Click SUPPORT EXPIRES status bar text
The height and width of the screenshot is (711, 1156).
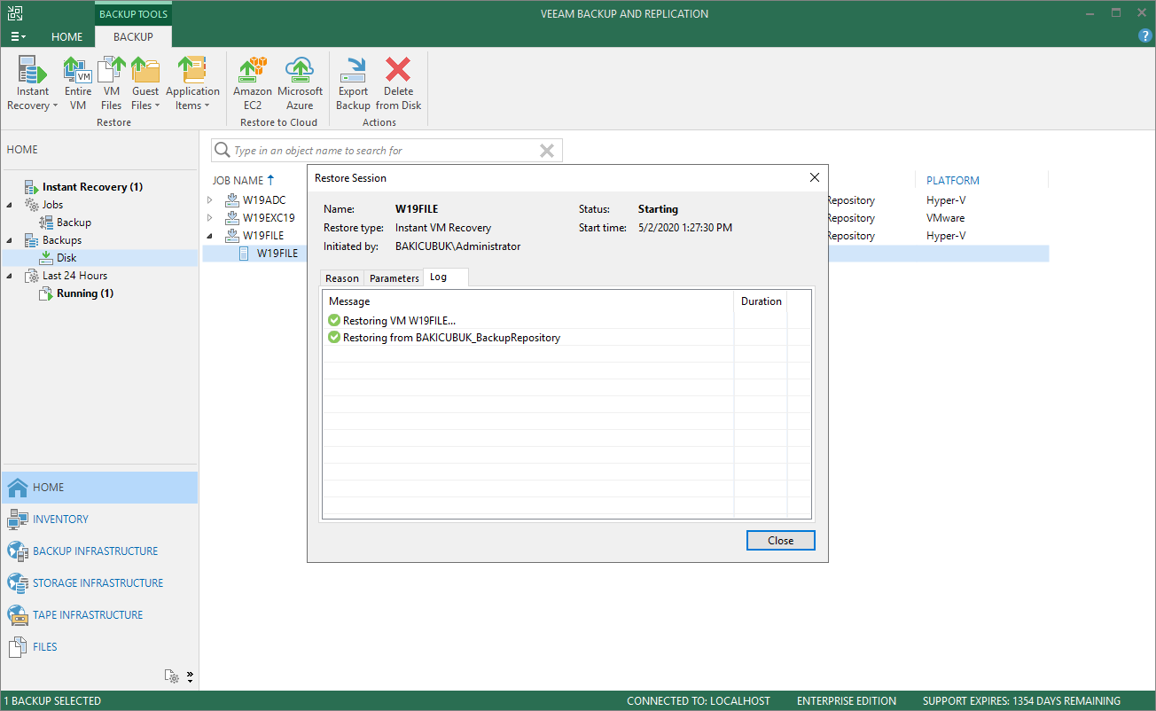coord(1021,701)
